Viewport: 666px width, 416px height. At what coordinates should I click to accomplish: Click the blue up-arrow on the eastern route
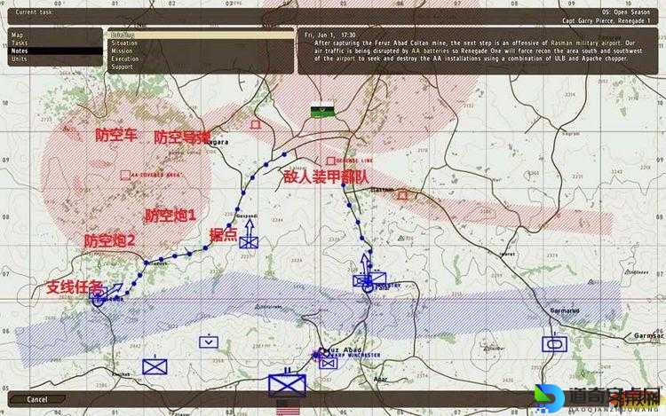pyautogui.click(x=365, y=263)
